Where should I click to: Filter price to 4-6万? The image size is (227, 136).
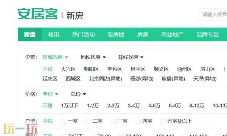(154, 106)
